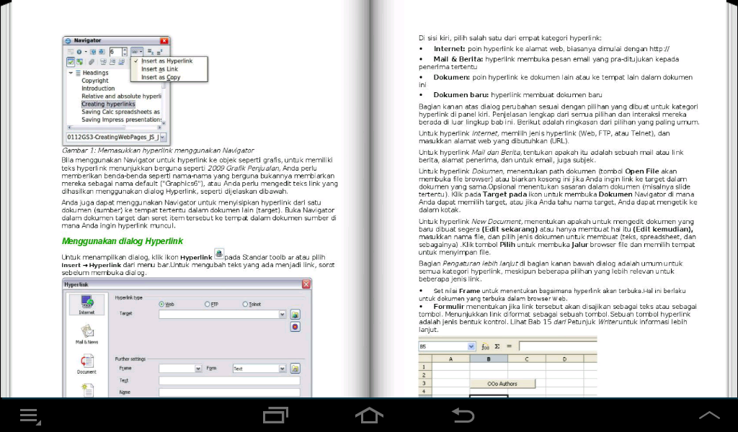Click the Function Wizard f(x) icon
The height and width of the screenshot is (432, 738).
pos(485,346)
